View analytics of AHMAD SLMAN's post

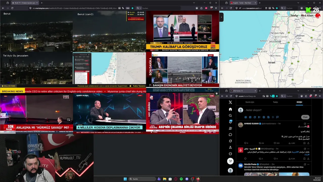292,143
